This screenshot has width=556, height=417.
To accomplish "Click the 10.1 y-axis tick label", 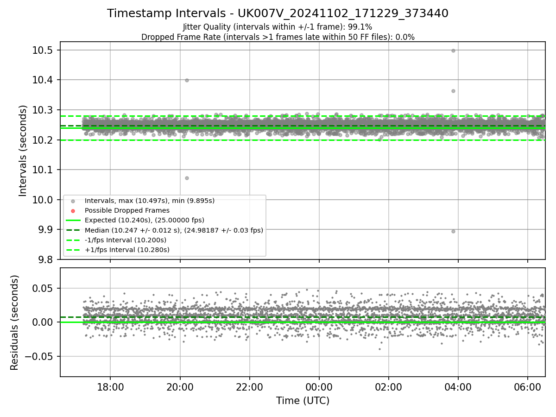I will 44,170.
